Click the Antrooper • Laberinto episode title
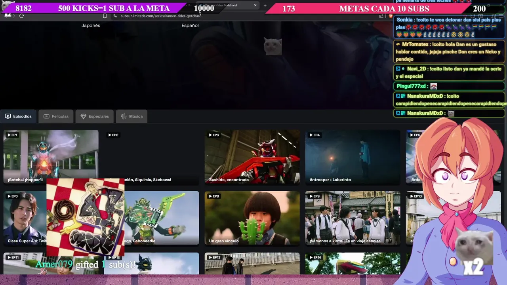 [330, 180]
